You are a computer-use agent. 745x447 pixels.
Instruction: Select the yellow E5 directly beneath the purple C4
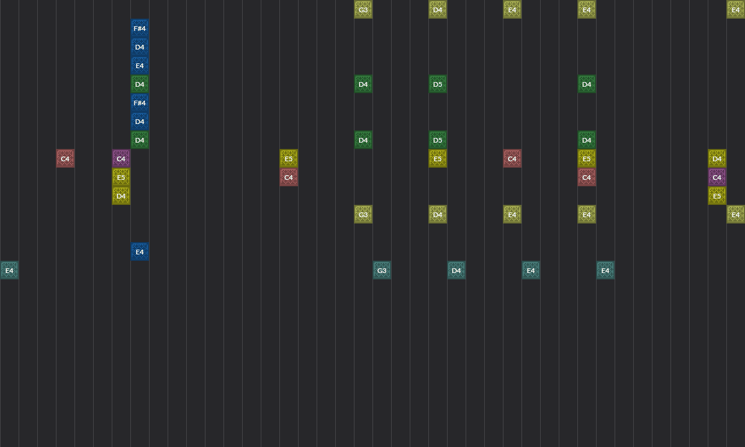[x=717, y=196]
